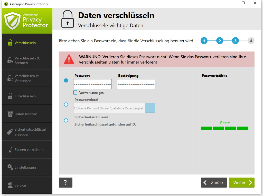The width and height of the screenshot is (263, 196).
Task: Click wizard step 3 indicator
Action: point(235,41)
